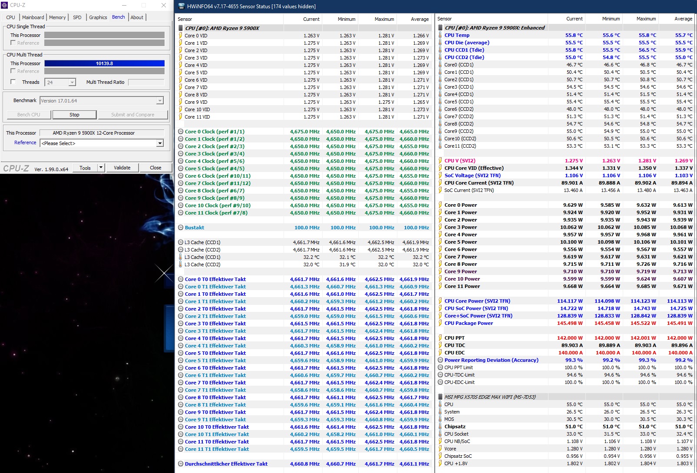The image size is (697, 473).
Task: Click the CPU-Z app icon in the title bar
Action: 5,5
